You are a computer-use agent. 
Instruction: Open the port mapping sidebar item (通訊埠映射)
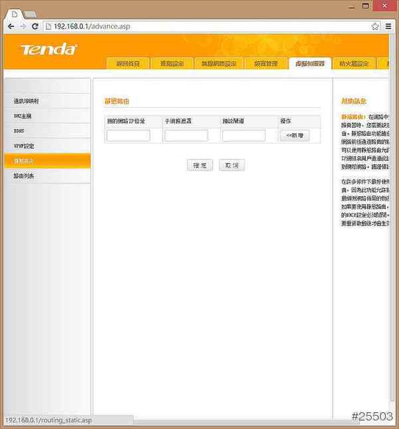(x=48, y=101)
